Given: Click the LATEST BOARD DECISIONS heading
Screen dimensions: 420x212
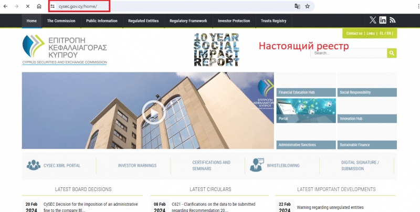Looking at the screenshot, I should (83, 189).
